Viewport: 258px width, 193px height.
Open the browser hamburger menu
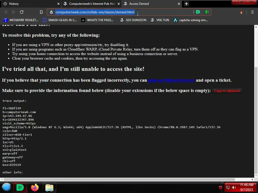point(252,12)
